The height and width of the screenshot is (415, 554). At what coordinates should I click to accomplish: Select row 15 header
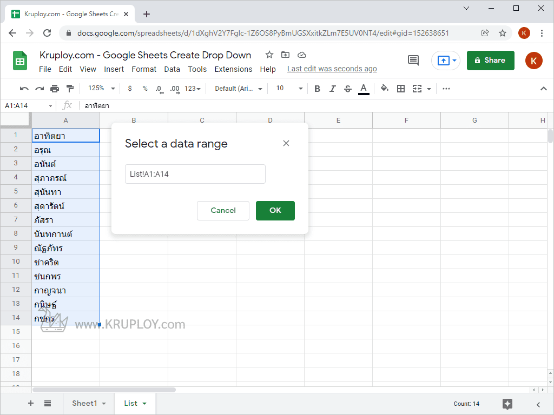(16, 332)
